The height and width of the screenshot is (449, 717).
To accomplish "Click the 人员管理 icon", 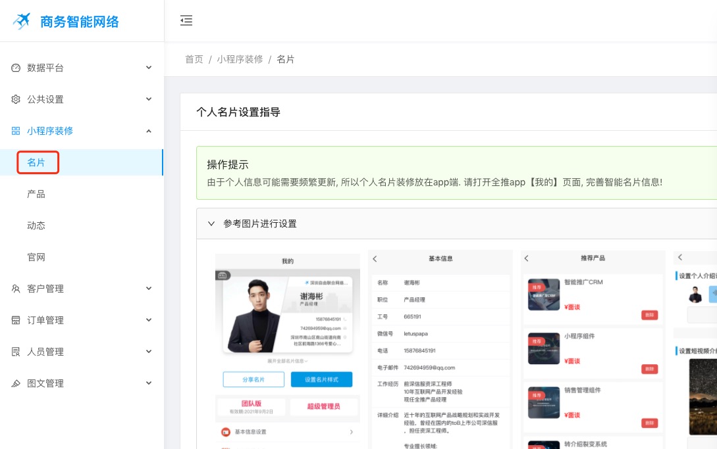I will pos(16,352).
